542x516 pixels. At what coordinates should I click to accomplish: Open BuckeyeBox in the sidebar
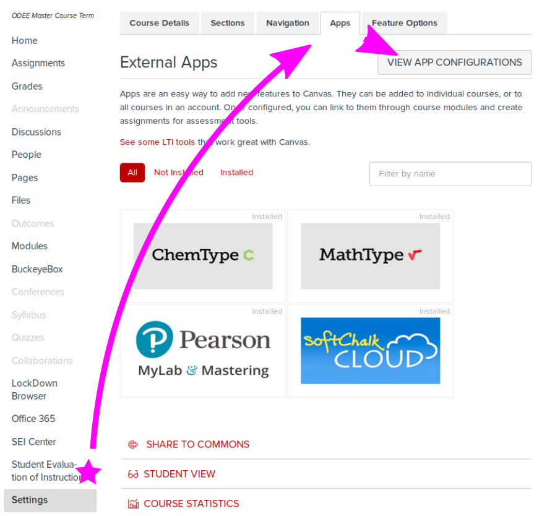coord(37,269)
